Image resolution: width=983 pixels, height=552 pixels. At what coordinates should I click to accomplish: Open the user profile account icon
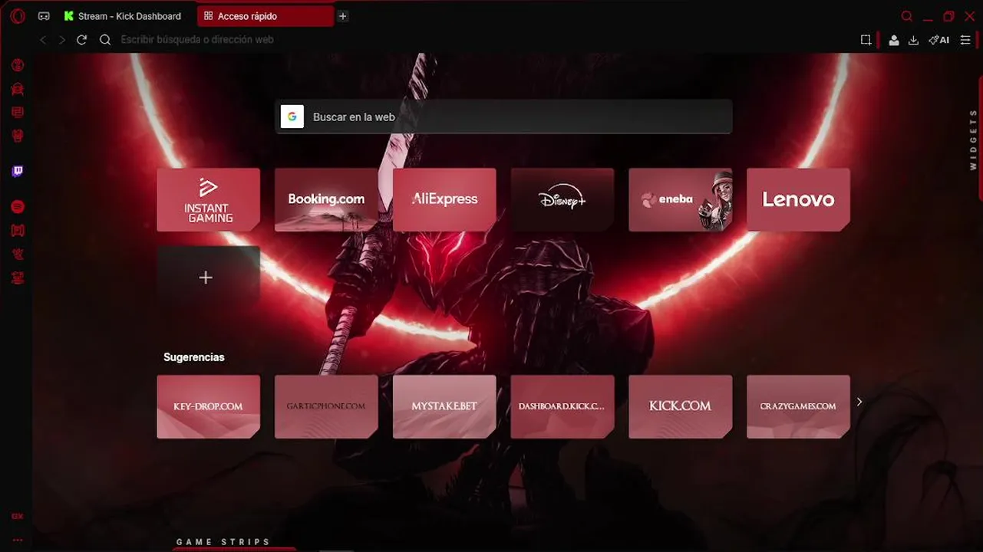tap(894, 40)
